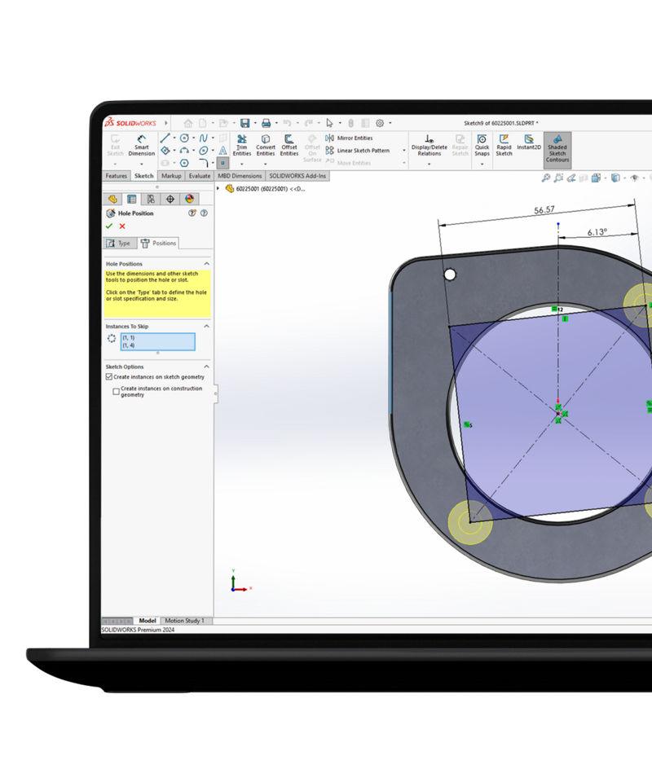
Task: Click Convert Entities tool
Action: 266,145
